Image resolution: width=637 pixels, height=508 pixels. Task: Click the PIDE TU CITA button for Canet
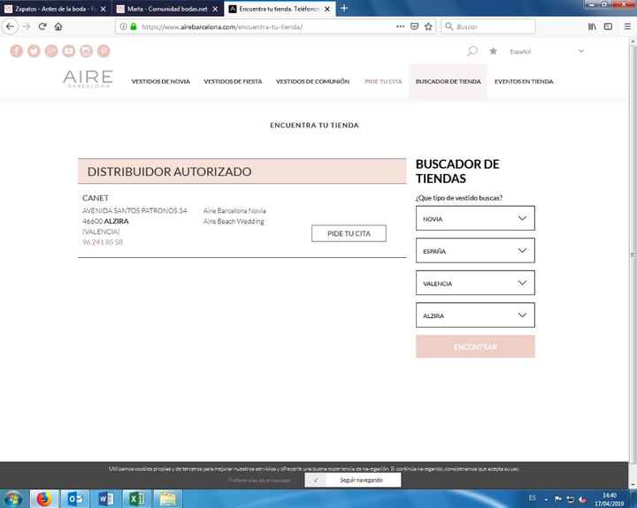pos(349,233)
